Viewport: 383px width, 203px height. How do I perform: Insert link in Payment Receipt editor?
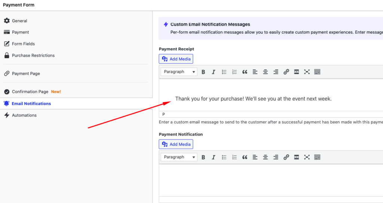[x=286, y=72]
